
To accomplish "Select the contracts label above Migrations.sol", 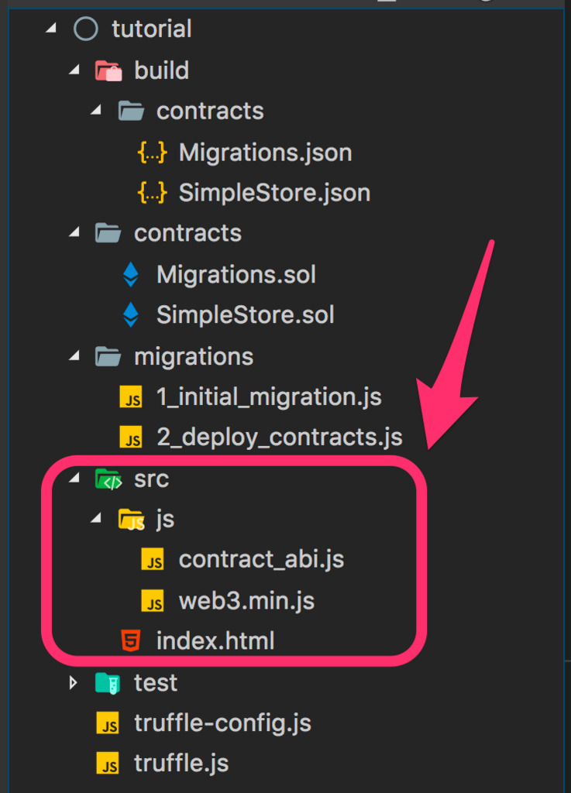I will click(x=187, y=233).
